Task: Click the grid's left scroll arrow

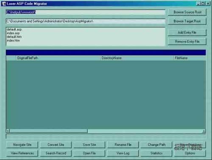Action: pos(8,131)
